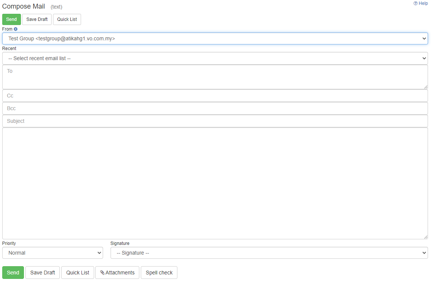Click the bottom Save Draft button
Image resolution: width=431 pixels, height=283 pixels.
43,273
